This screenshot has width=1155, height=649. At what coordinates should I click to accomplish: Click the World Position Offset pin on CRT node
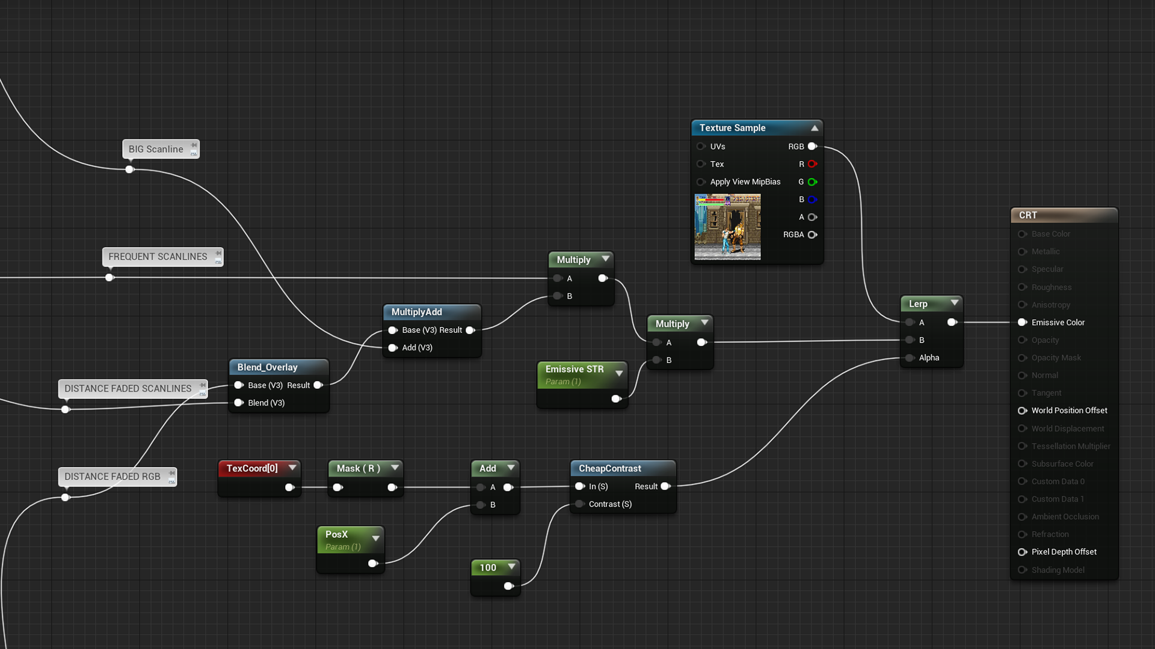pos(1022,410)
